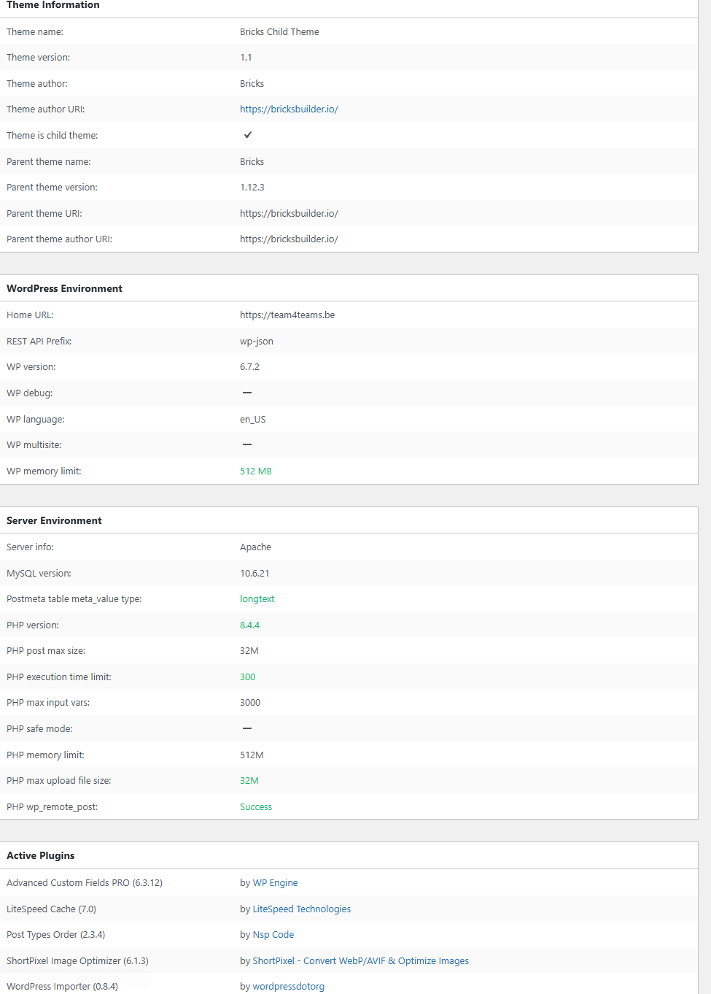Select the 'Post Types Order (2.3.4)' plugin name
711x994 pixels.
point(56,935)
